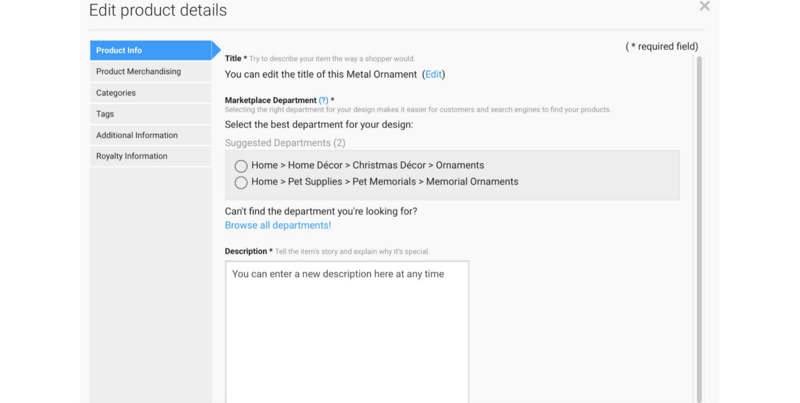The image size is (800, 403).
Task: Click the Metal Ornament title text
Action: pos(321,74)
